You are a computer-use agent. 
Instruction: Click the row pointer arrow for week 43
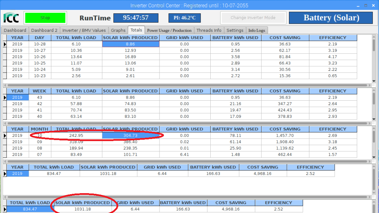tap(5, 98)
